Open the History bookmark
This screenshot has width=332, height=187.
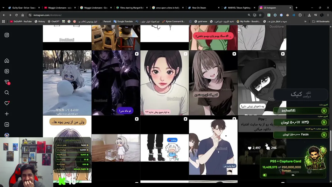[x=40, y=22]
